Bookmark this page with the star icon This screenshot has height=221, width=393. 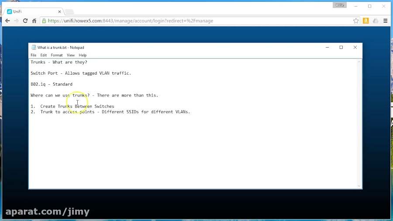(x=355, y=21)
